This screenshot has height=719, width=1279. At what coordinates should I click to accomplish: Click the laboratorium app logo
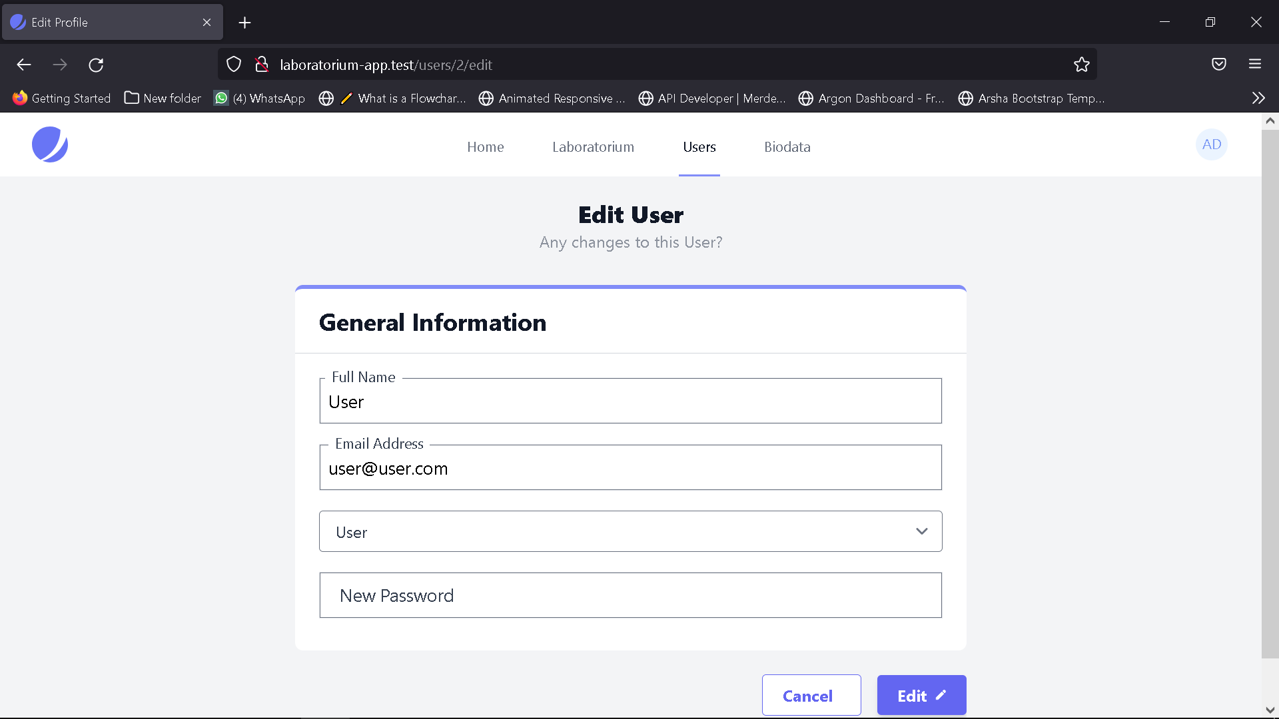point(50,144)
